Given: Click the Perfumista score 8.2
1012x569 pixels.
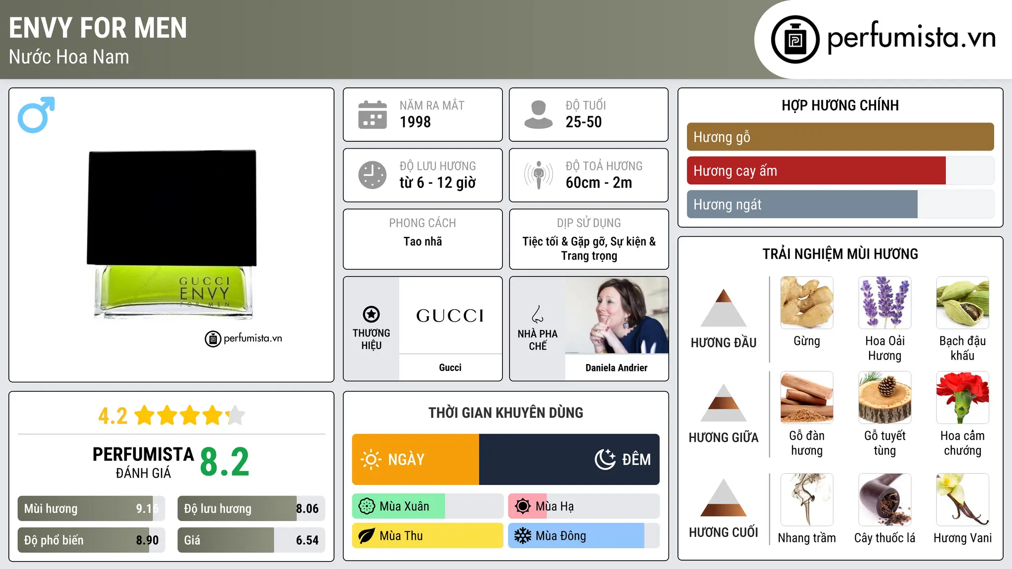Looking at the screenshot, I should click(225, 462).
